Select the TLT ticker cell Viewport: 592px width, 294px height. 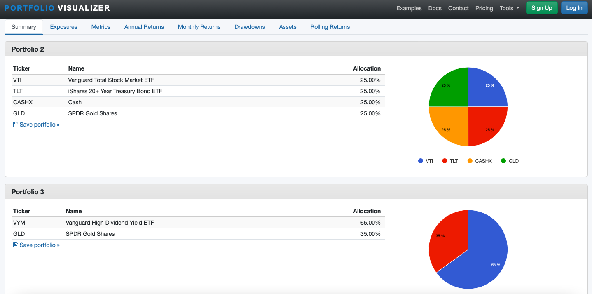tap(18, 91)
